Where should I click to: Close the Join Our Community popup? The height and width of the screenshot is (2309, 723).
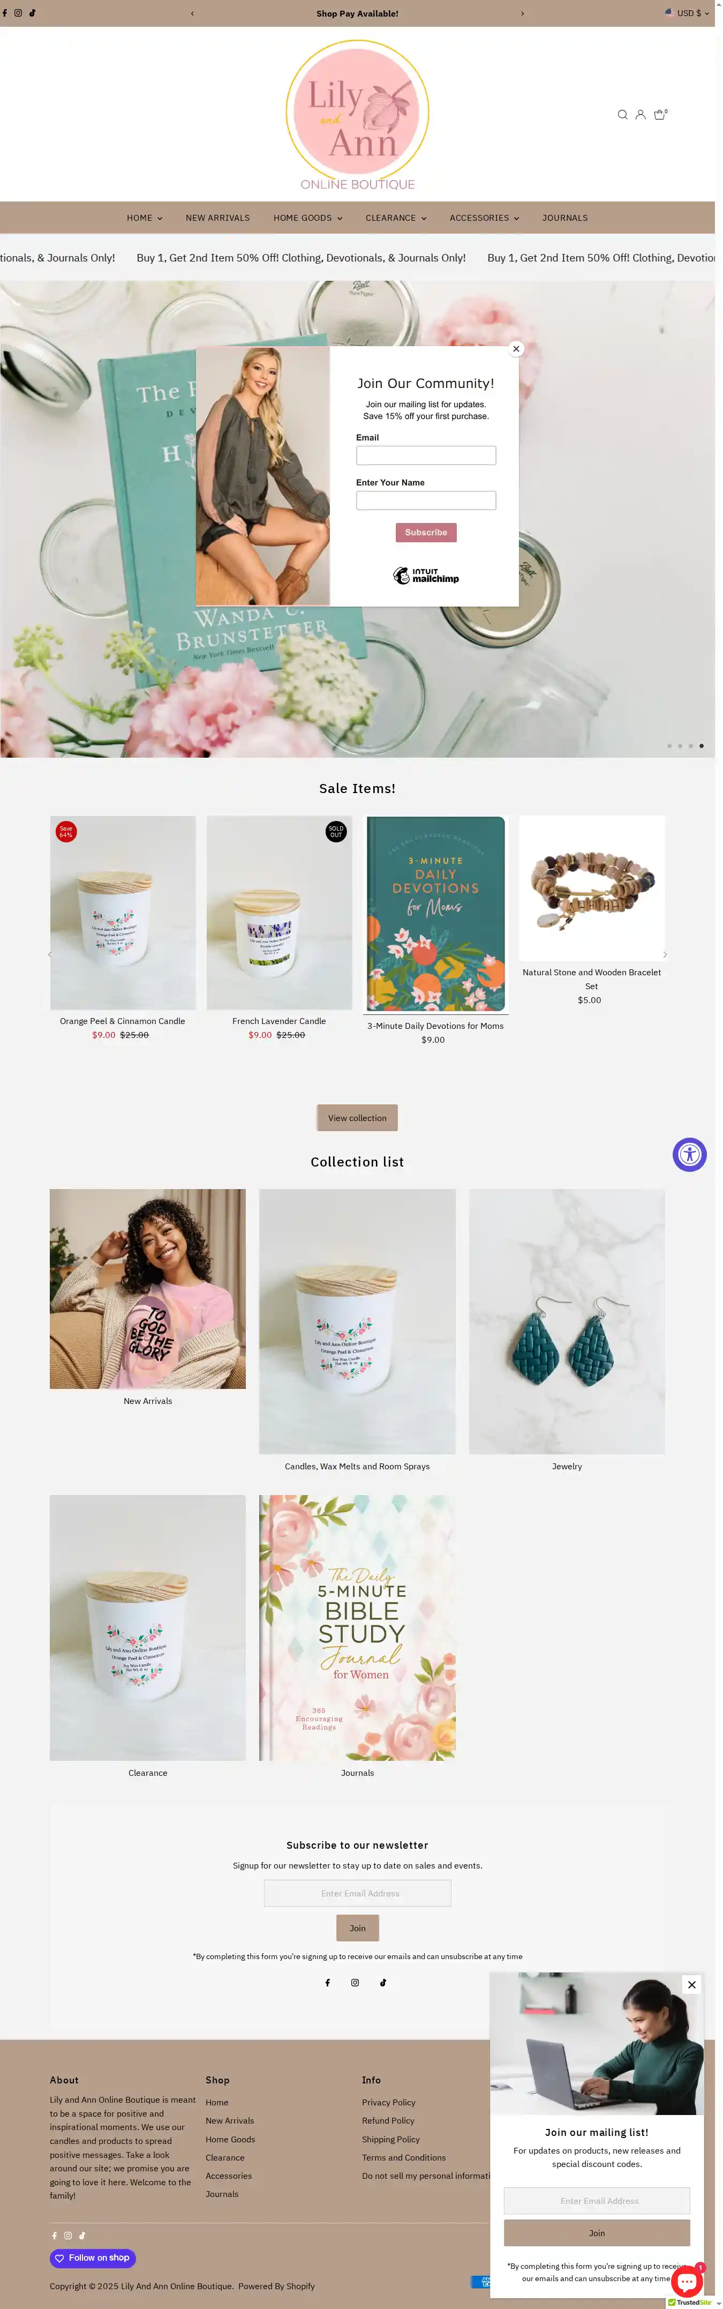tap(516, 349)
